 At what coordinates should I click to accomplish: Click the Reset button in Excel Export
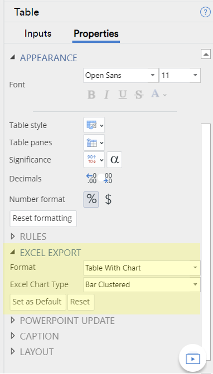(x=81, y=302)
